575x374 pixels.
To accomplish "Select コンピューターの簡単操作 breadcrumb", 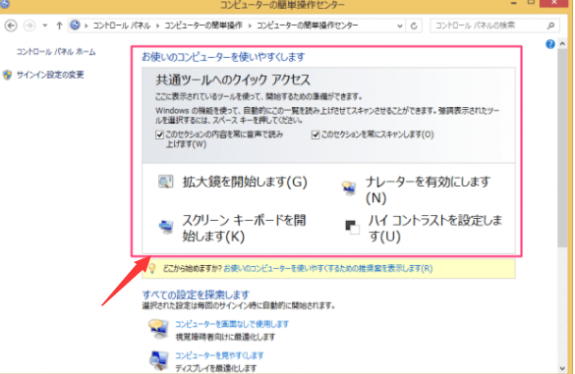I will [x=203, y=26].
